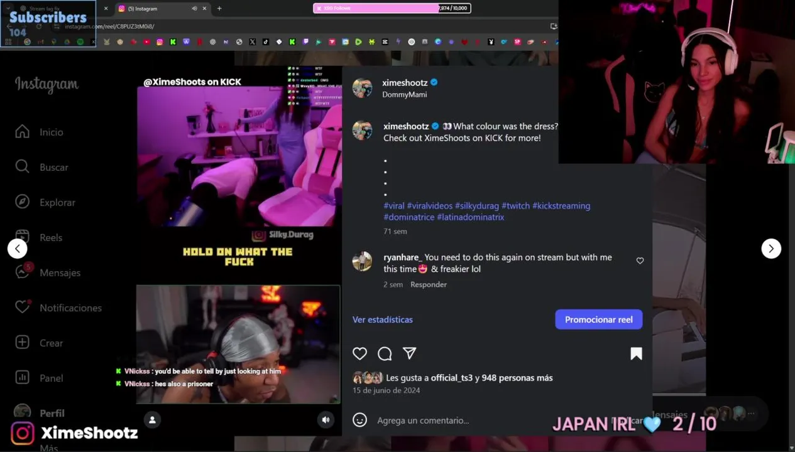Open the Reels section in sidebar
This screenshot has width=795, height=452.
[50, 237]
